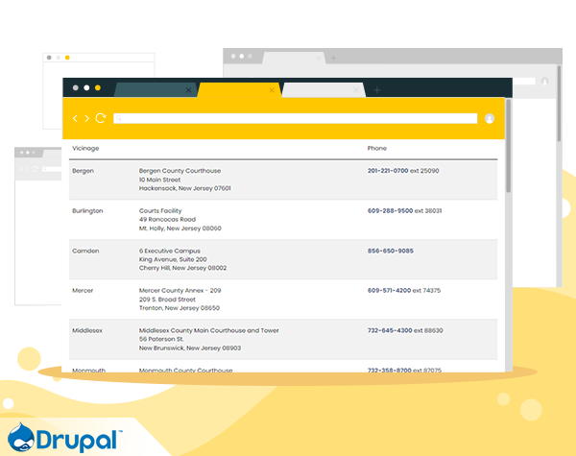Click the Phone column header

(x=377, y=148)
